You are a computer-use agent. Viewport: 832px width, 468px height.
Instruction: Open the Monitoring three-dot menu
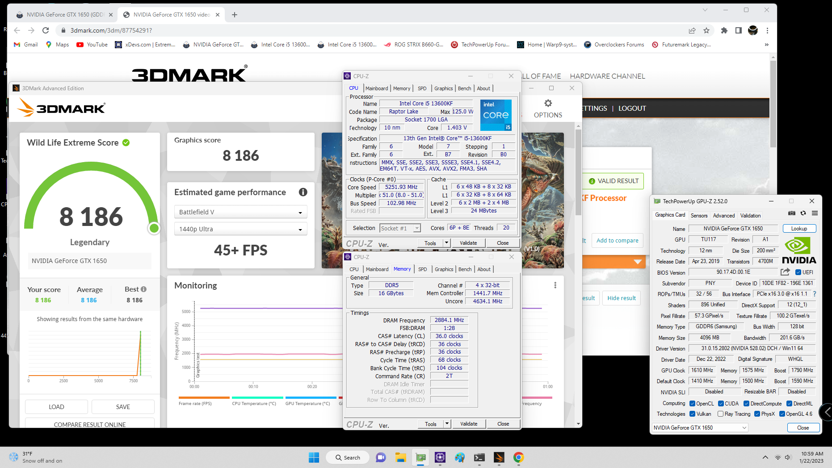pos(555,285)
